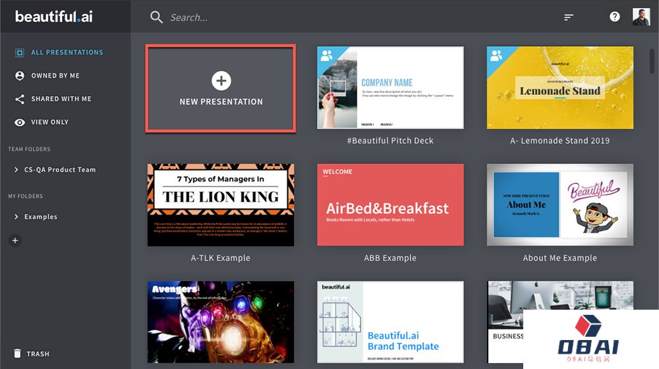Click the Owned By Me person icon

20,76
